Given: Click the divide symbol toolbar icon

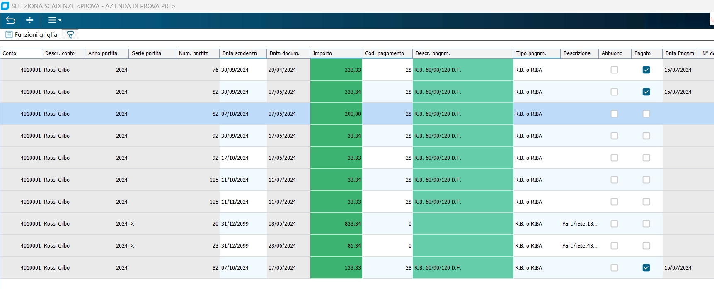Looking at the screenshot, I should click(29, 20).
